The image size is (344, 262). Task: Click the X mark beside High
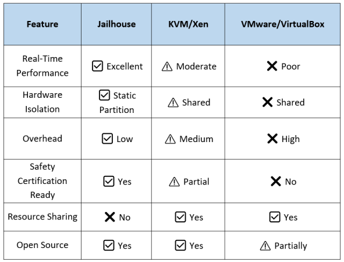[x=272, y=139]
